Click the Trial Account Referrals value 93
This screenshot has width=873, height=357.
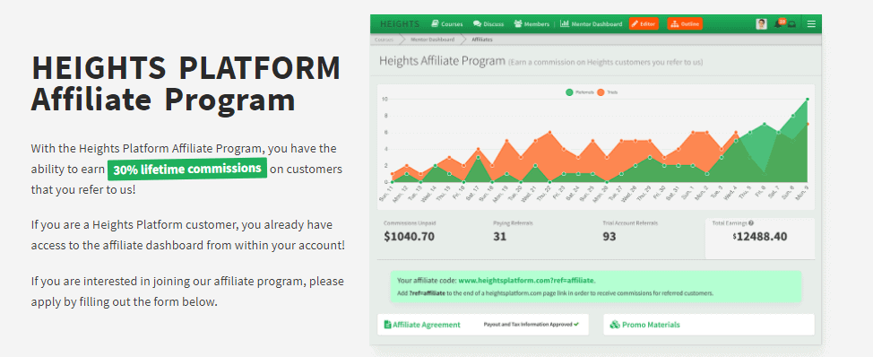point(609,236)
